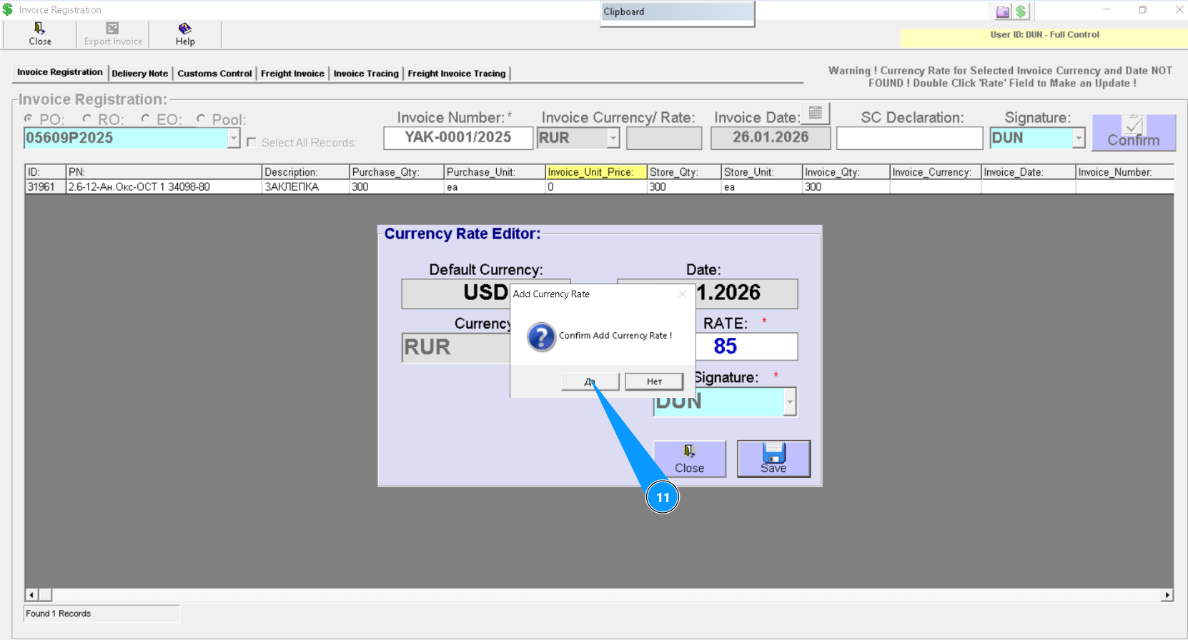The image size is (1188, 640).
Task: Click the left arrow of the horizontal scrollbar
Action: (31, 595)
